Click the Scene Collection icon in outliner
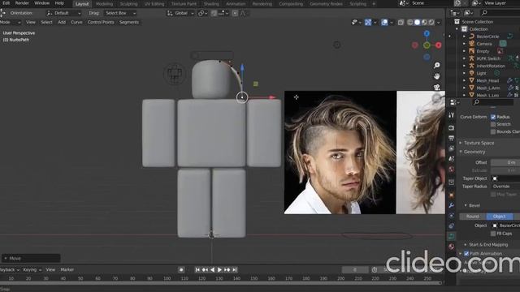Viewport: 520px width, 292px height. 457,22
